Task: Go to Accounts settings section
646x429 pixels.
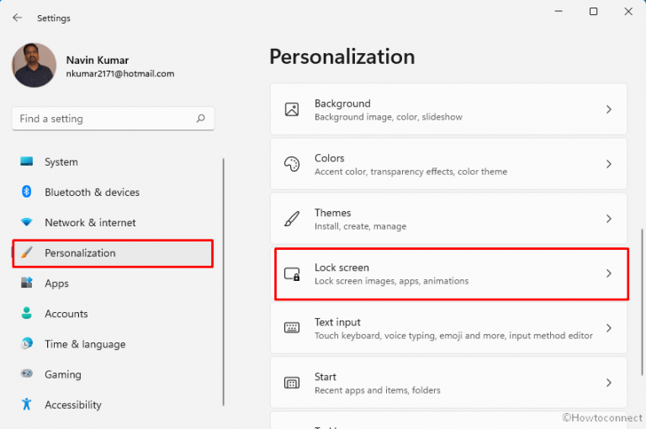Action: 66,314
